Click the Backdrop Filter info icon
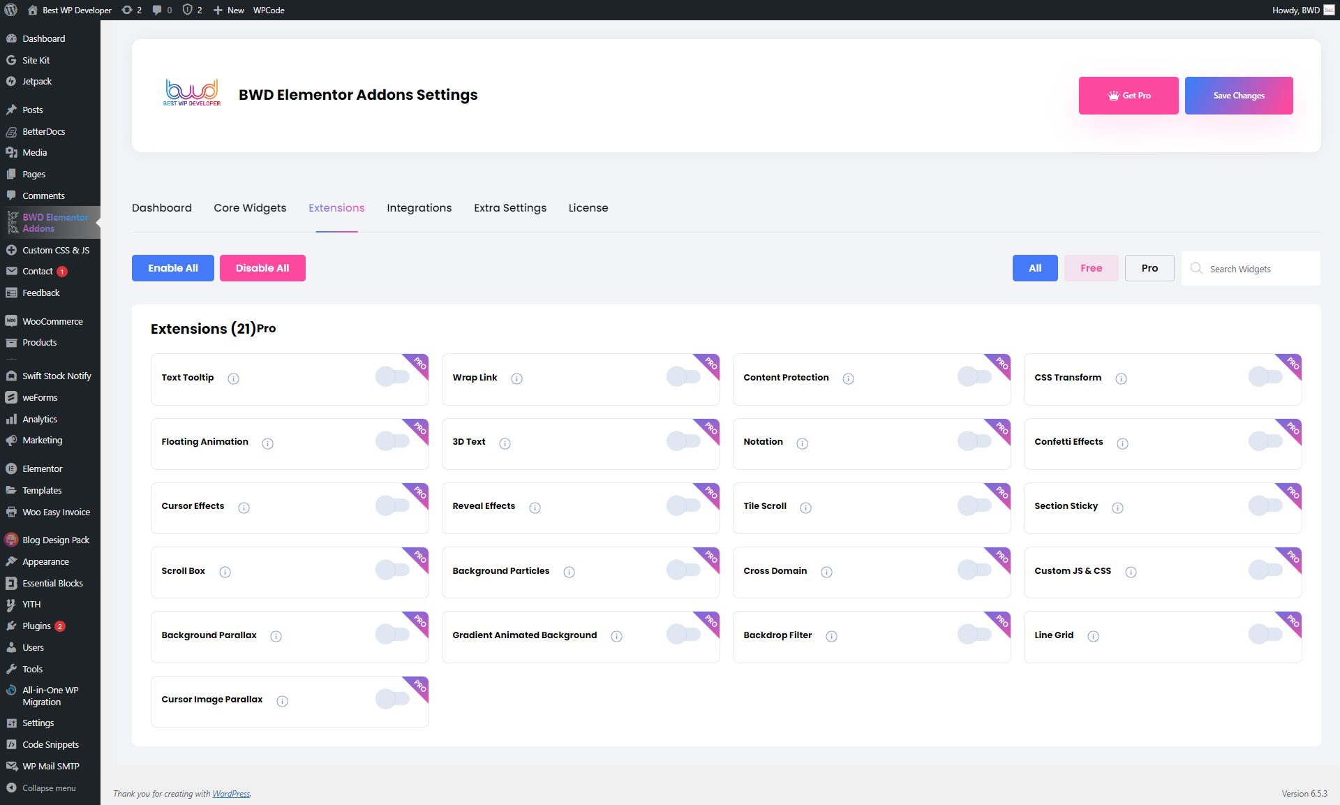Viewport: 1340px width, 805px height. pos(832,636)
